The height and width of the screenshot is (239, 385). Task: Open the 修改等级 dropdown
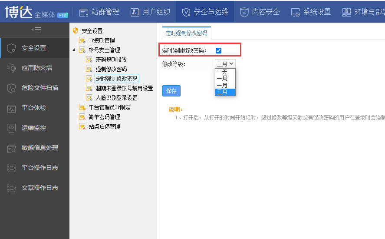tap(225, 64)
